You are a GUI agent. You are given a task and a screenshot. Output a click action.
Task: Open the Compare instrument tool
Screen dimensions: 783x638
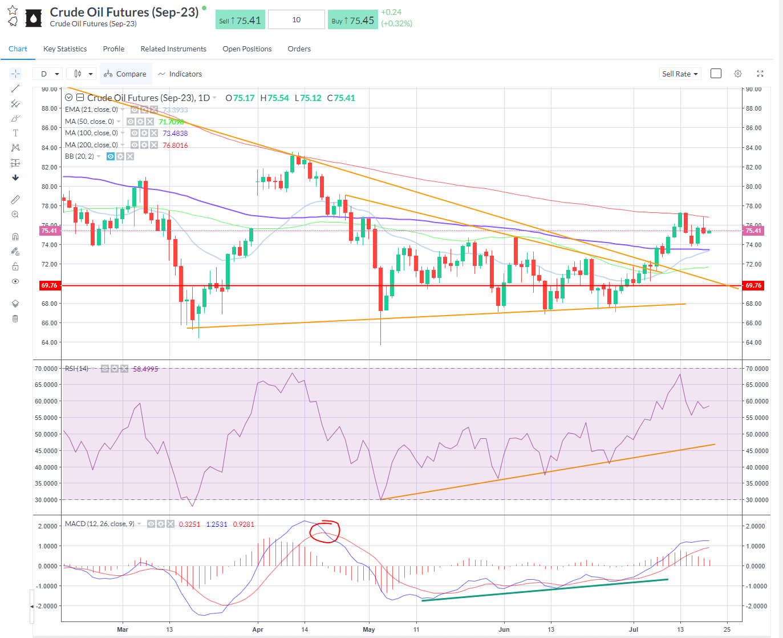pos(125,74)
